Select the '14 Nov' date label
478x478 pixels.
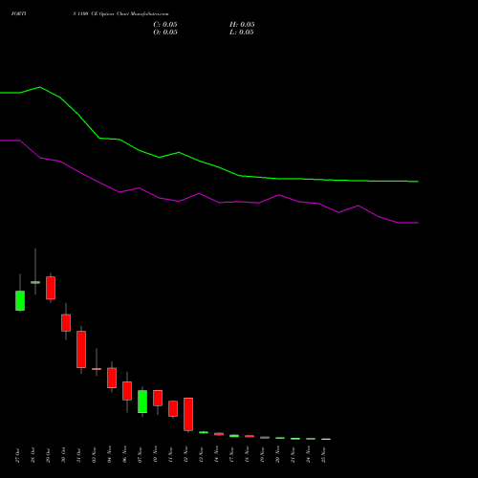coord(216,455)
